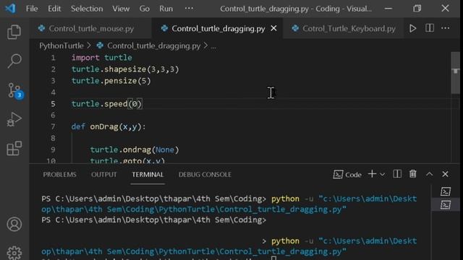
Task: Open the File menu
Action: click(x=32, y=9)
